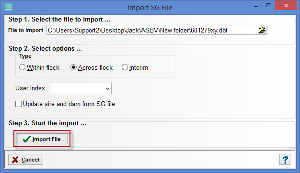Click the red X icon beside Cancel
The image size is (300, 173).
15,160
